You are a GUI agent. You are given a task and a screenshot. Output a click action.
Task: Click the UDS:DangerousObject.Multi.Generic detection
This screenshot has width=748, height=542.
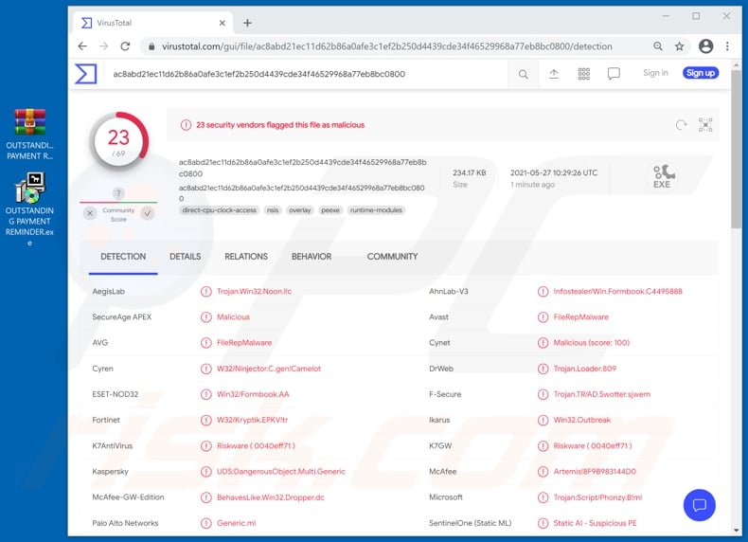pos(281,472)
